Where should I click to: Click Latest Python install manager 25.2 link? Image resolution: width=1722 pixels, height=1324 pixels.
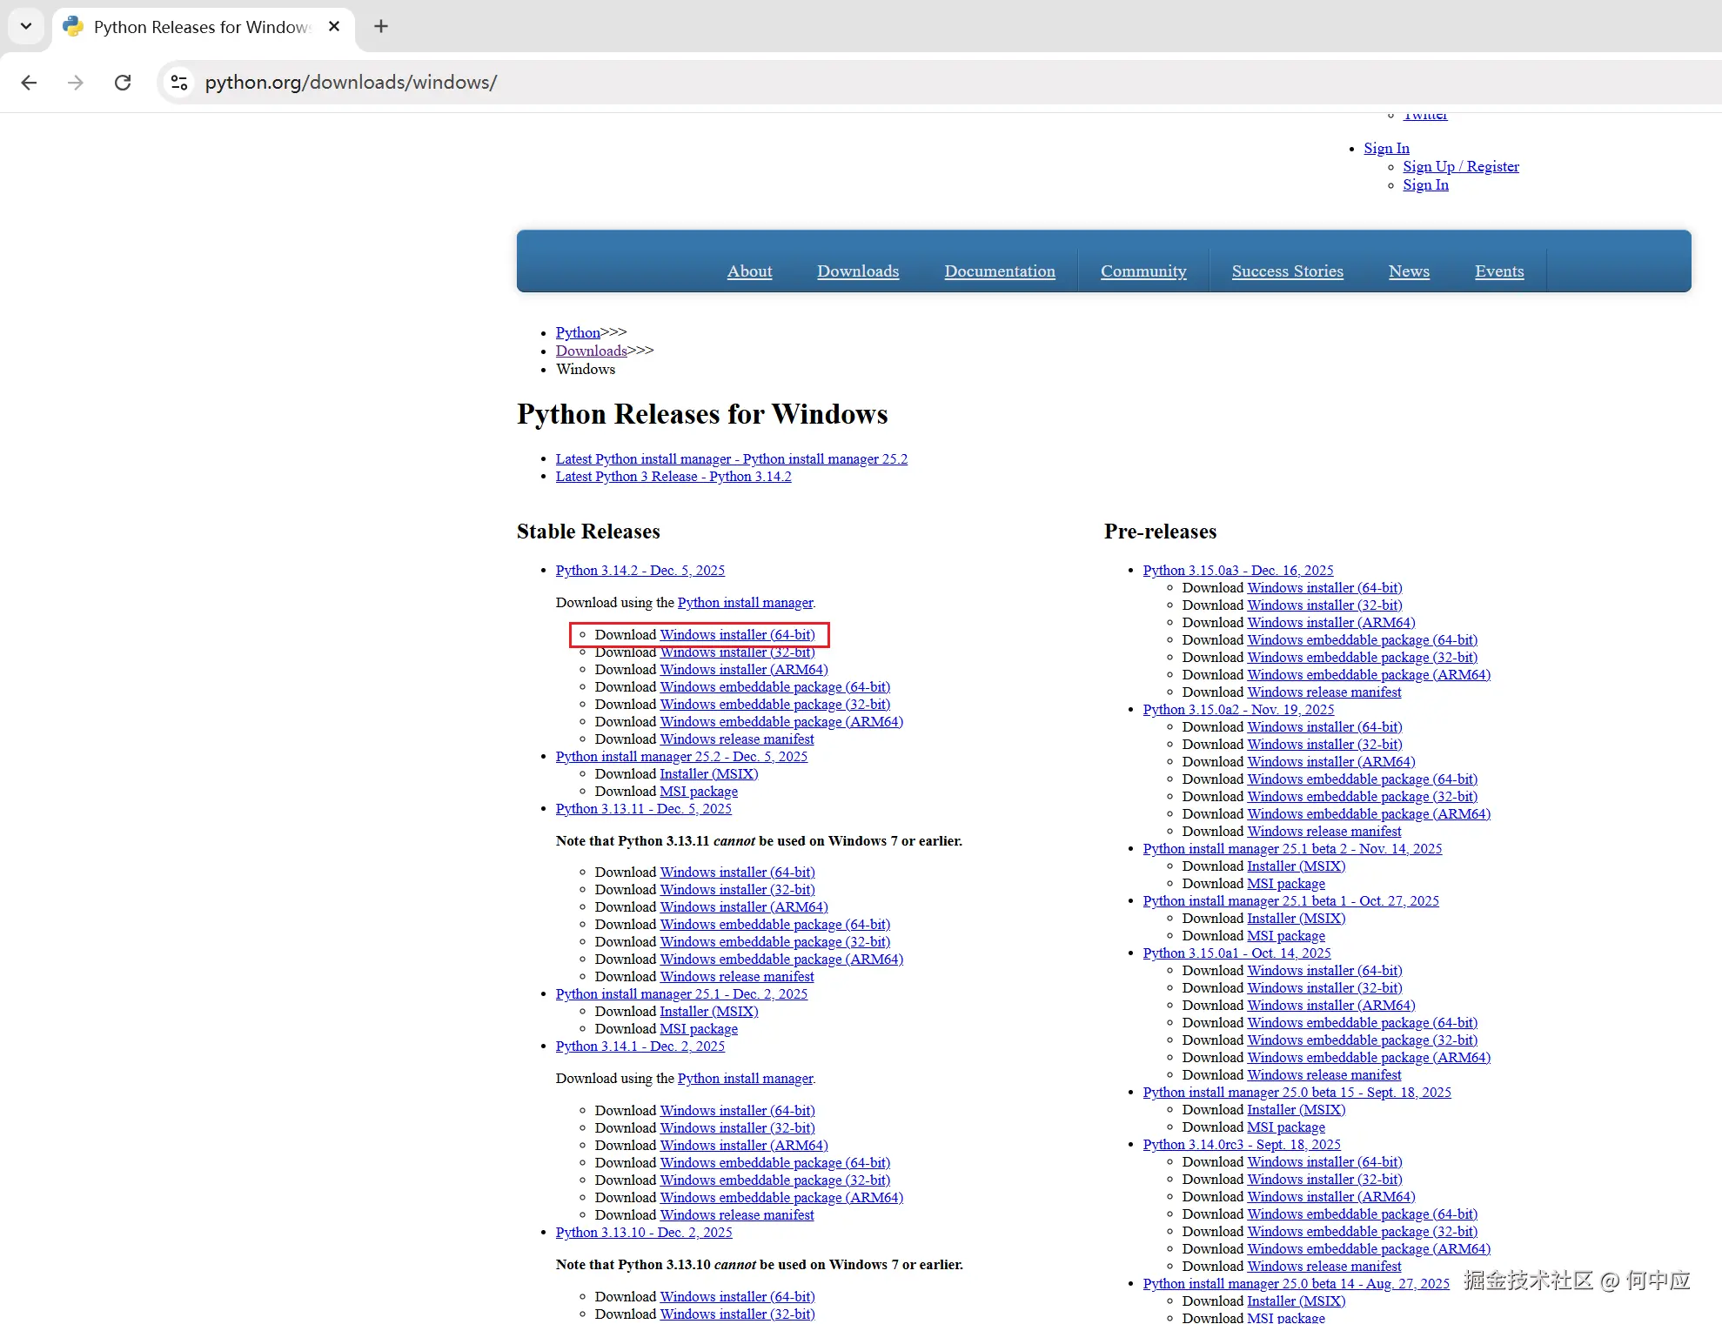pos(731,459)
